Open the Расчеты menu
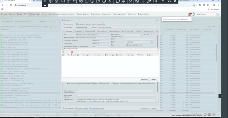The height and width of the screenshot is (118, 228). pos(12,14)
